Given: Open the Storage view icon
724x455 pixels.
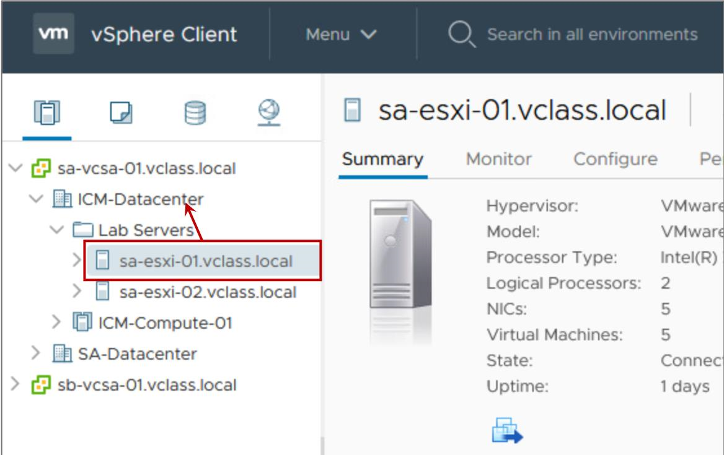Looking at the screenshot, I should [x=195, y=113].
